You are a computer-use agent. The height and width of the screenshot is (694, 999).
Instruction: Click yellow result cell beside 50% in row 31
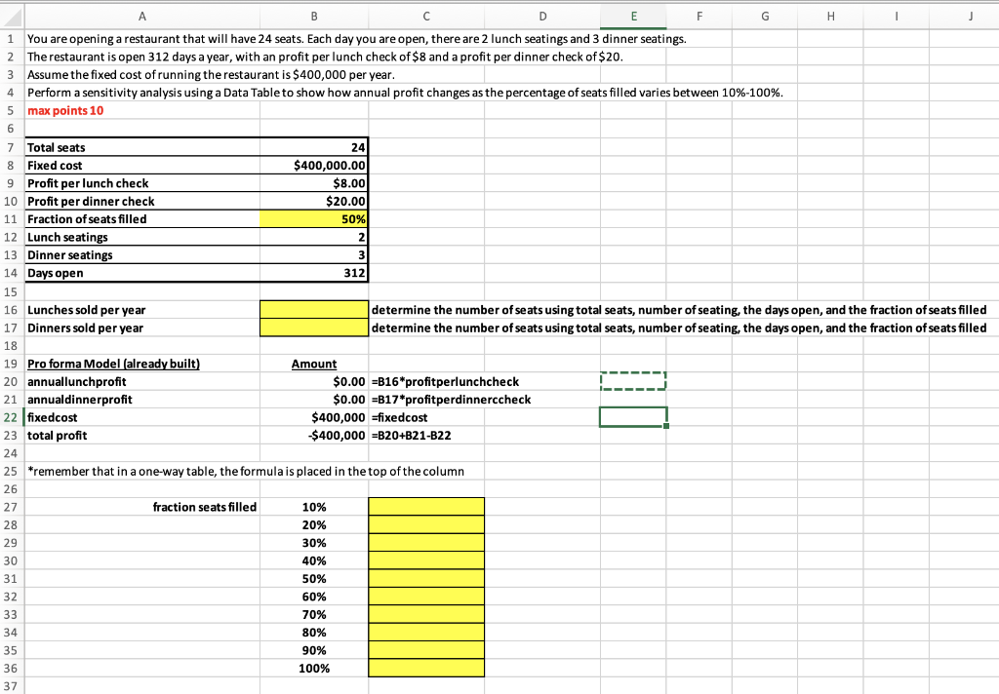pos(426,579)
